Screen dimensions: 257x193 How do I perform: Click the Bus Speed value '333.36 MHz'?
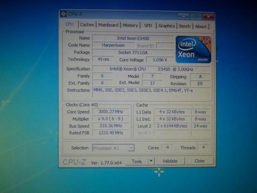tap(111, 126)
